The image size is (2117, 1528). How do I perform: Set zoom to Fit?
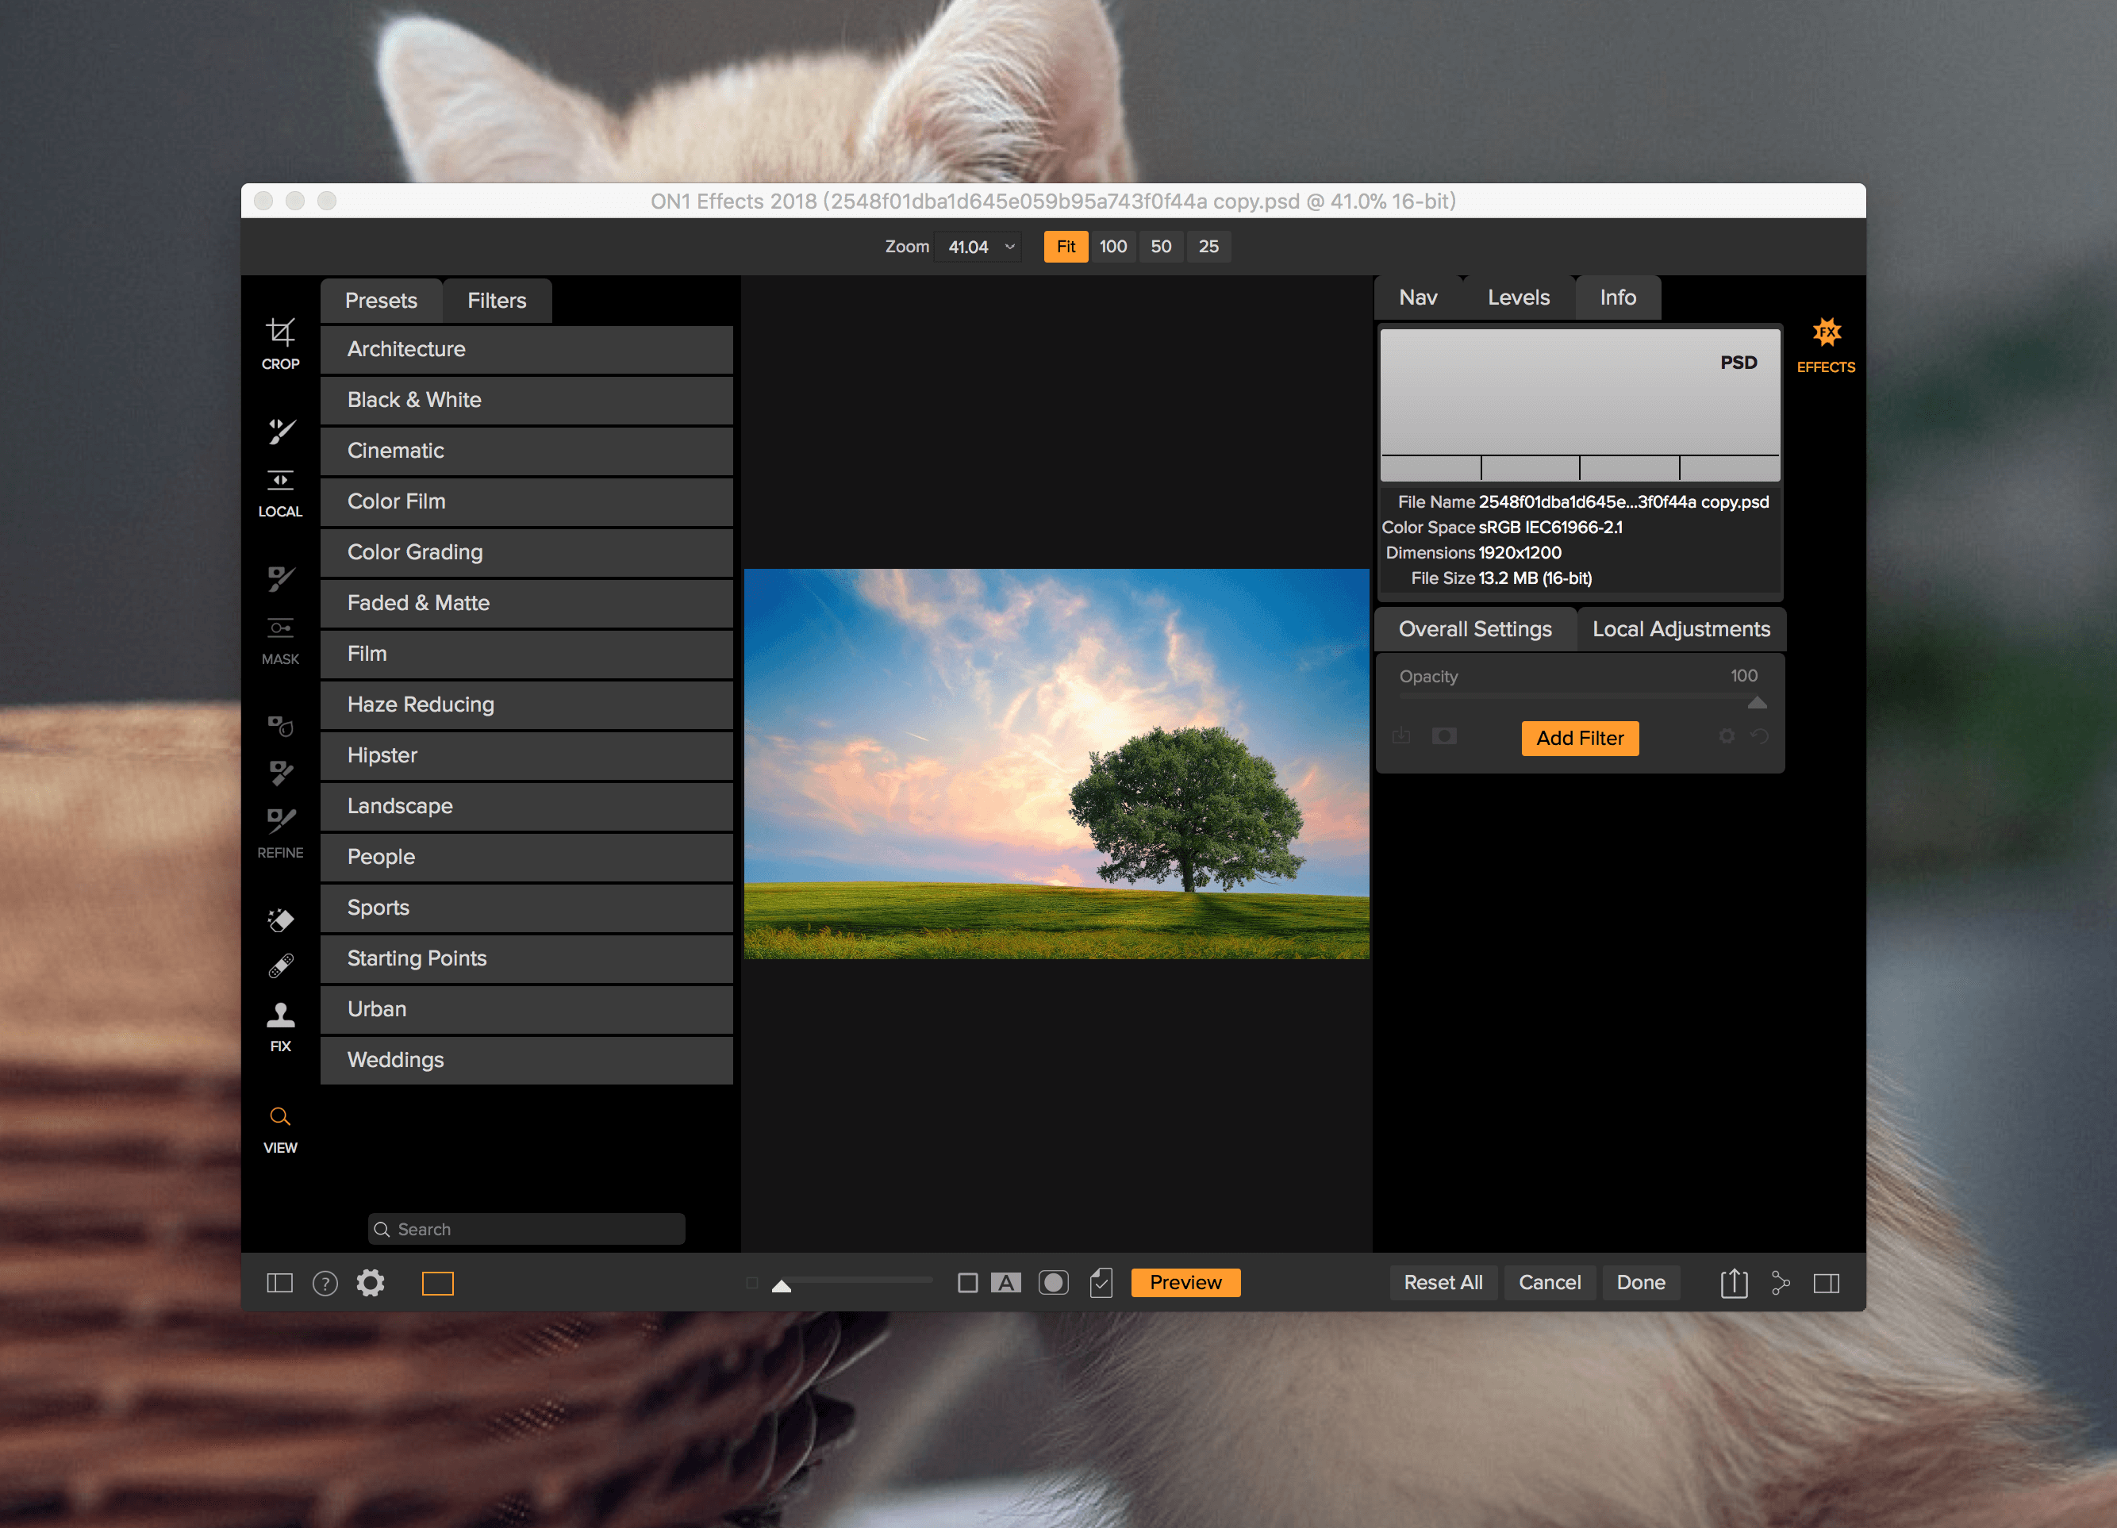pos(1066,247)
